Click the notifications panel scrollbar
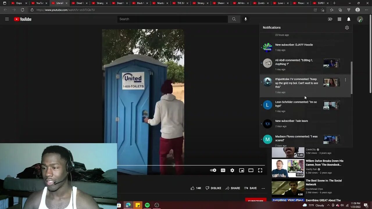This screenshot has height=209, width=372. (351, 78)
